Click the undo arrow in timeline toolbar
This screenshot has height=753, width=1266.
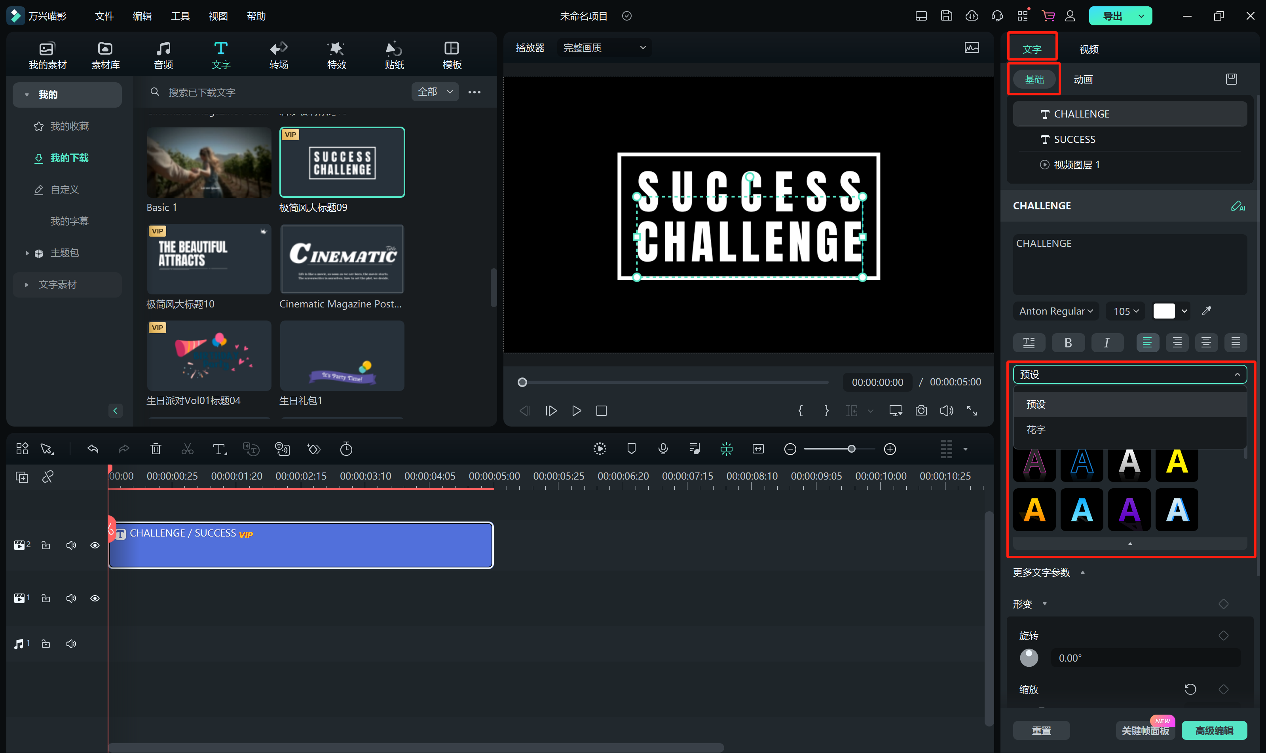coord(93,449)
